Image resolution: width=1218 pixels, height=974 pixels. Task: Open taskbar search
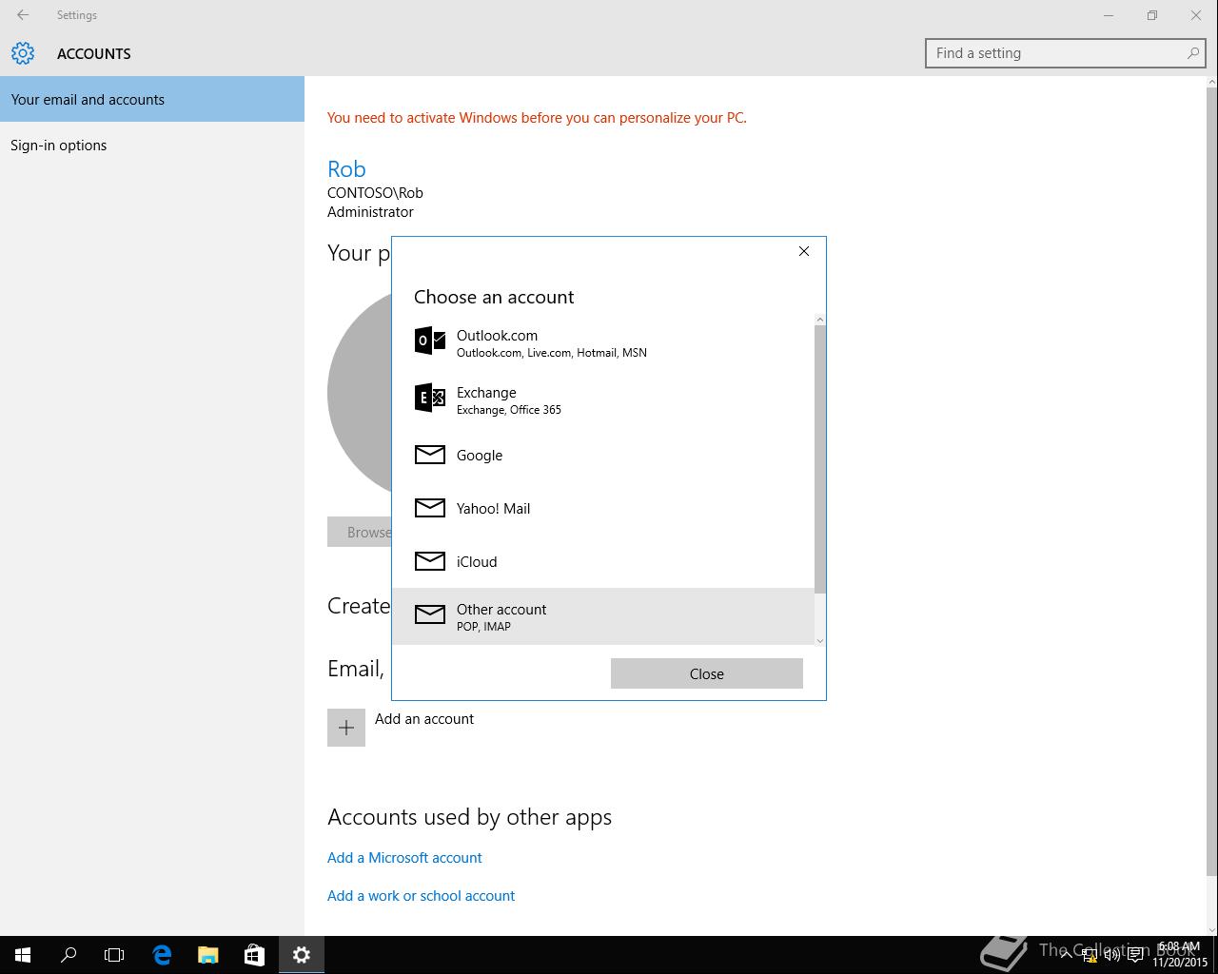point(69,955)
